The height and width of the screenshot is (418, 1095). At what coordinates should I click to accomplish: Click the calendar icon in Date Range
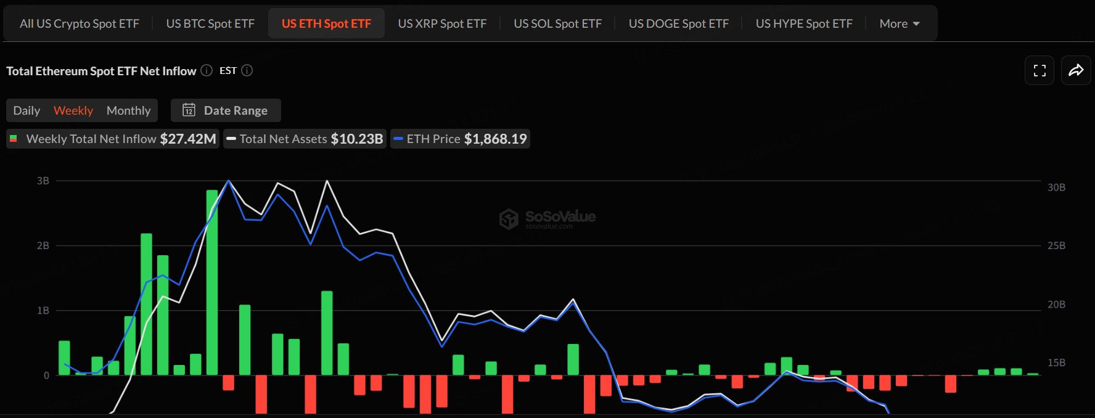tap(189, 110)
